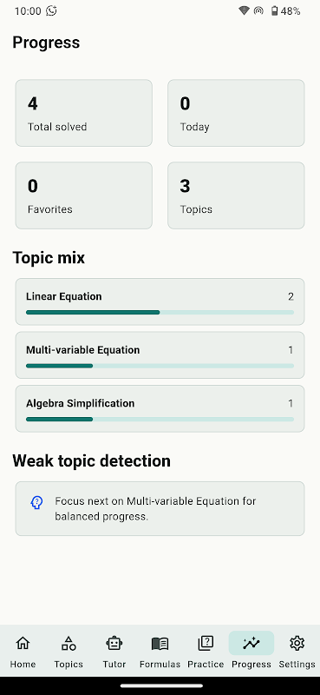Image resolution: width=320 pixels, height=695 pixels.
Task: Select the Multi-variable Equation topic row
Action: click(160, 355)
